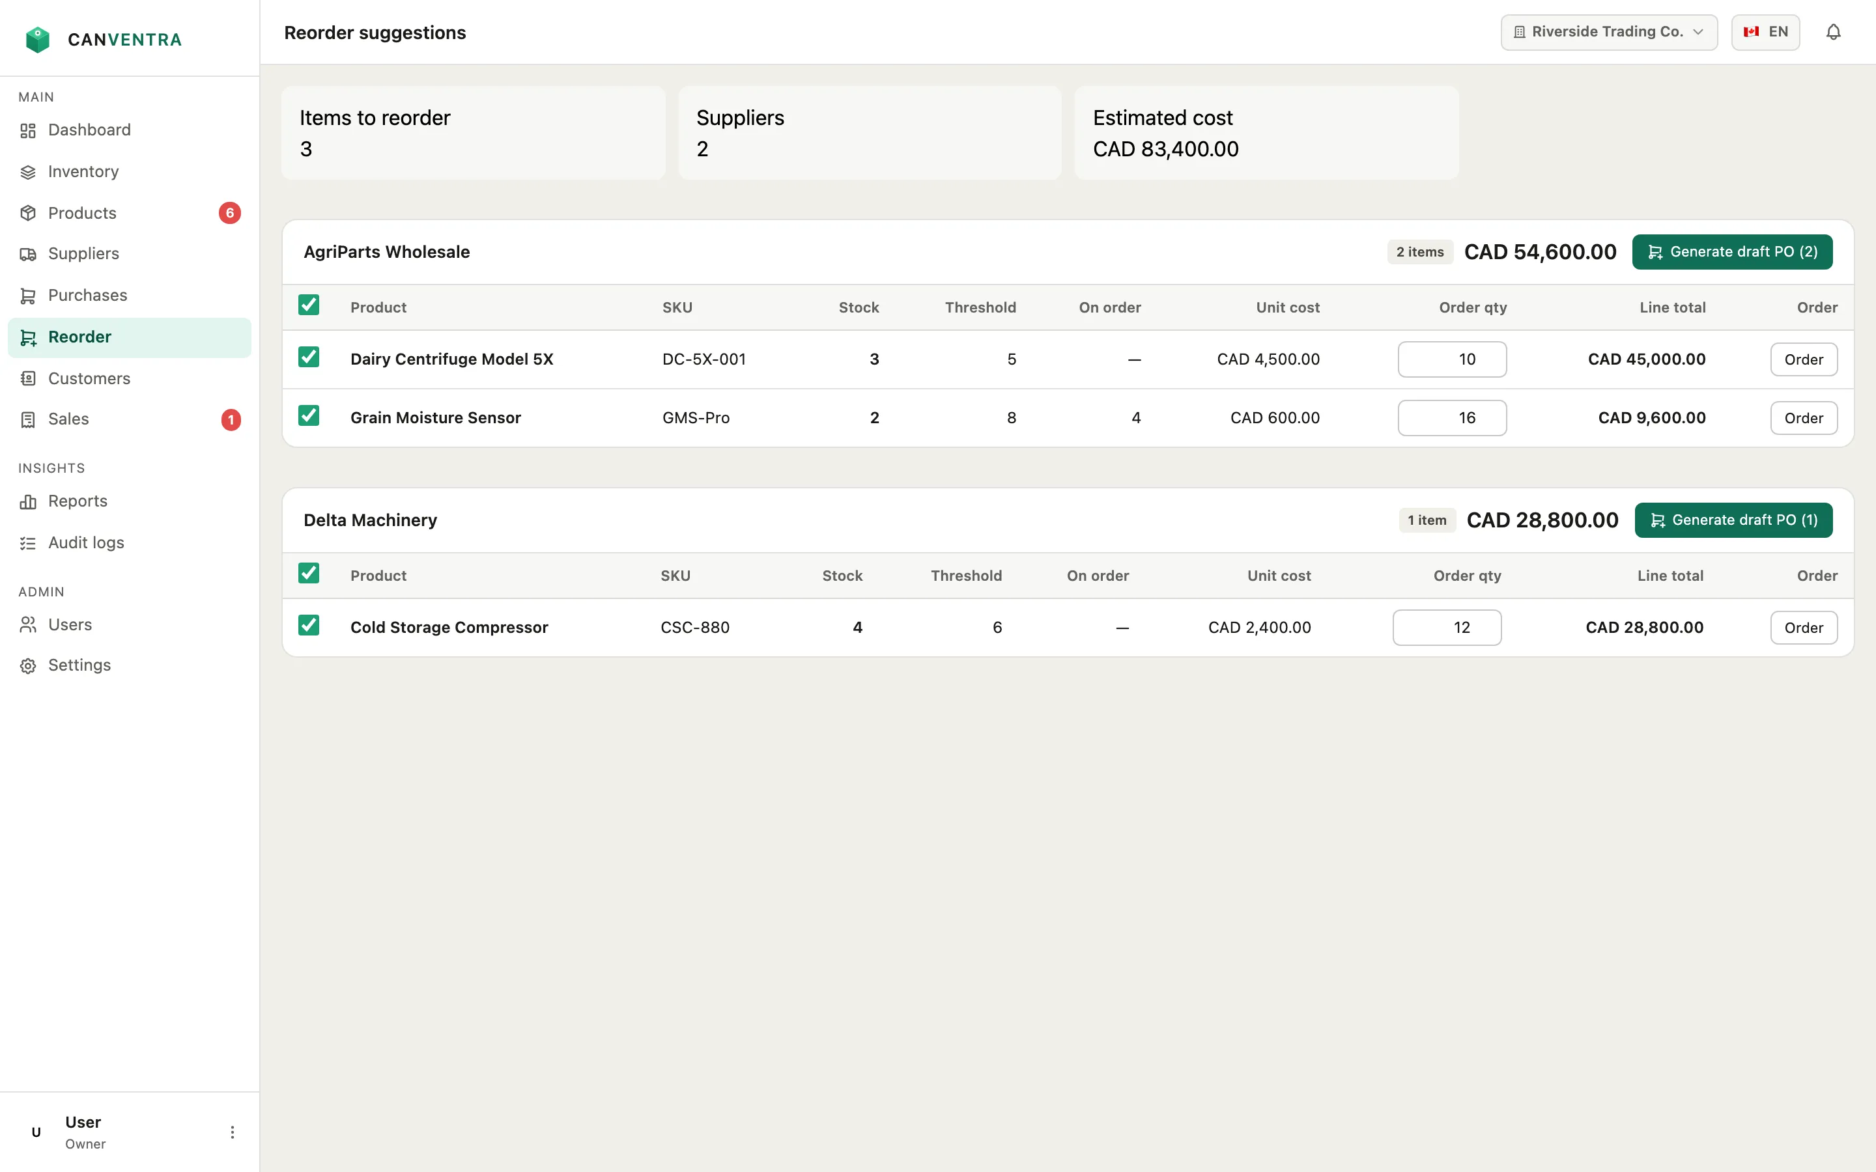The height and width of the screenshot is (1172, 1876).
Task: Click the Purchases cart icon
Action: coord(28,296)
